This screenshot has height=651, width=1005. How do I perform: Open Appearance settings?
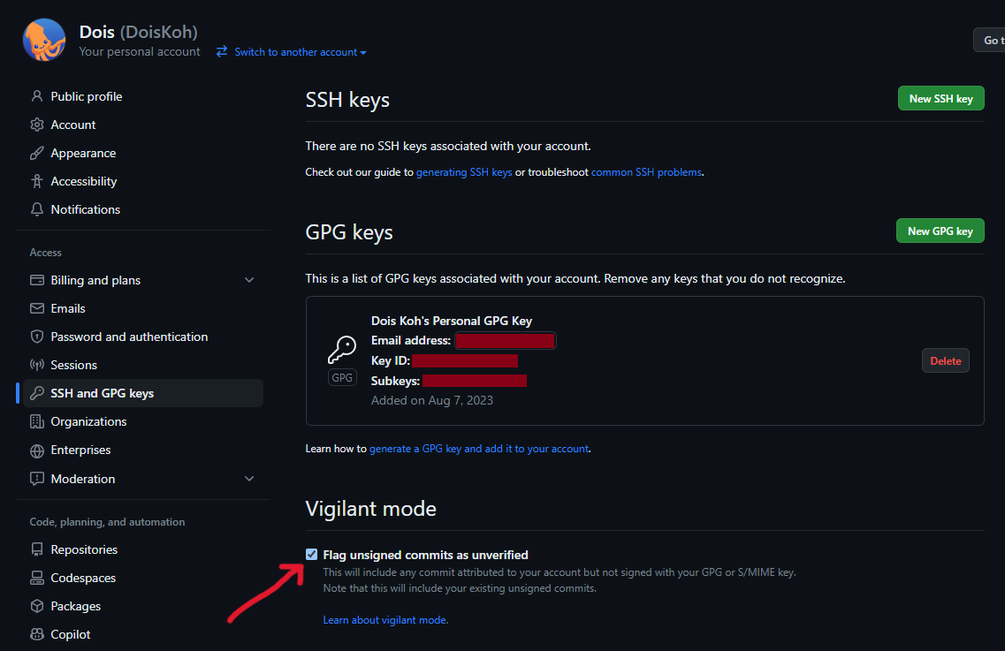click(83, 153)
